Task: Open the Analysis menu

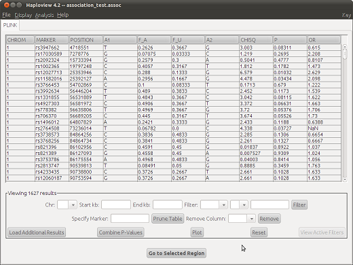Action: pyautogui.click(x=44, y=15)
